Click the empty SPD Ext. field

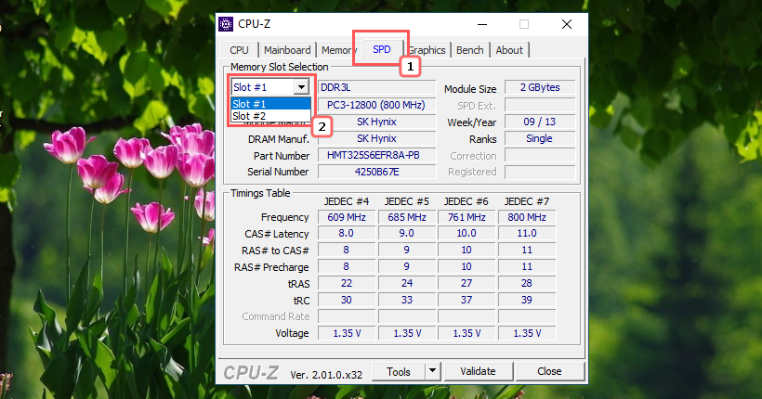tap(540, 105)
